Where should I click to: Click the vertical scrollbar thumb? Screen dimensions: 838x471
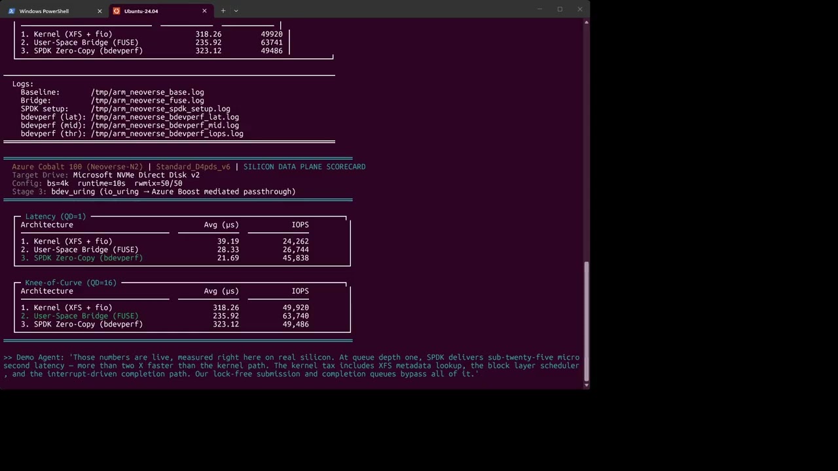(586, 321)
